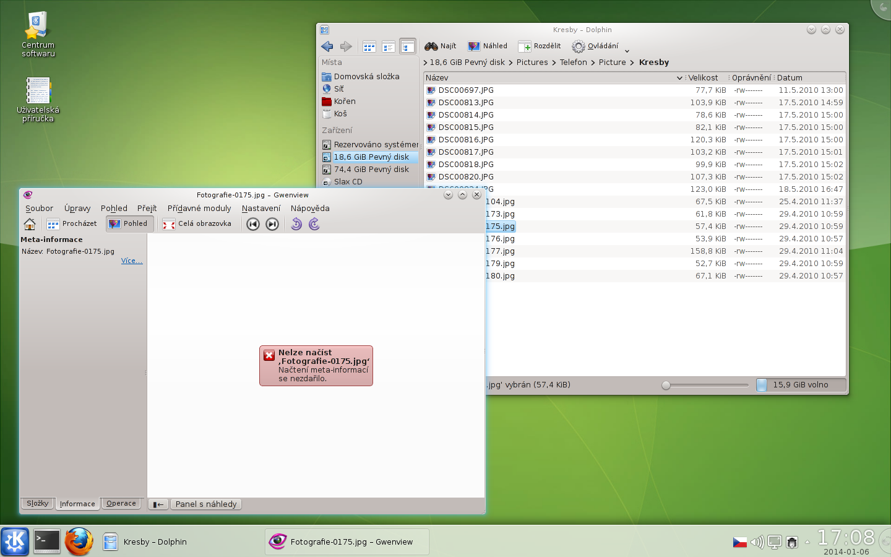
Task: Click the Více... link under Meta-informace
Action: 131,261
